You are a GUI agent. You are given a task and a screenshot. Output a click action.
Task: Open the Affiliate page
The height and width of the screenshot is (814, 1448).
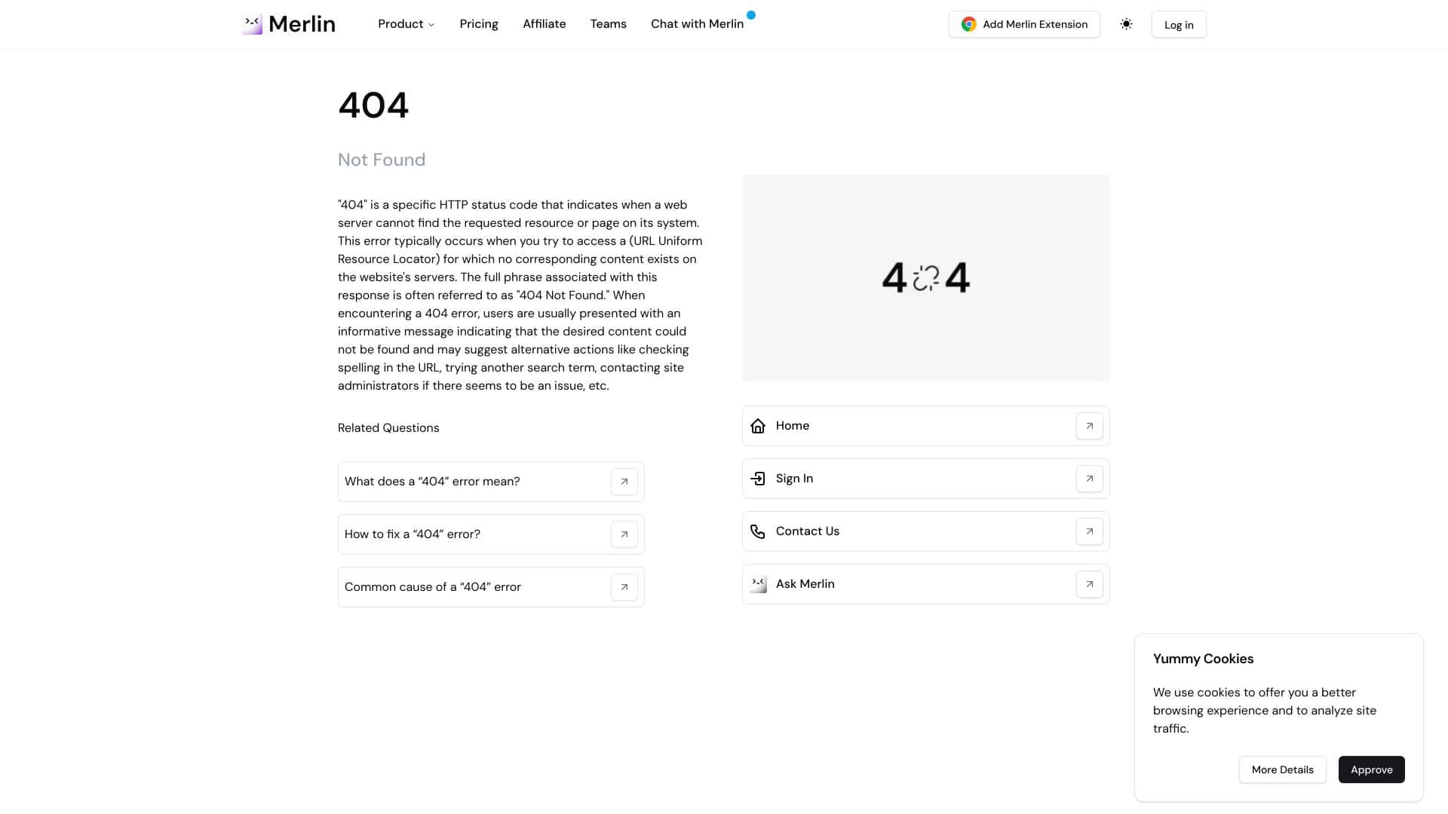tap(544, 24)
